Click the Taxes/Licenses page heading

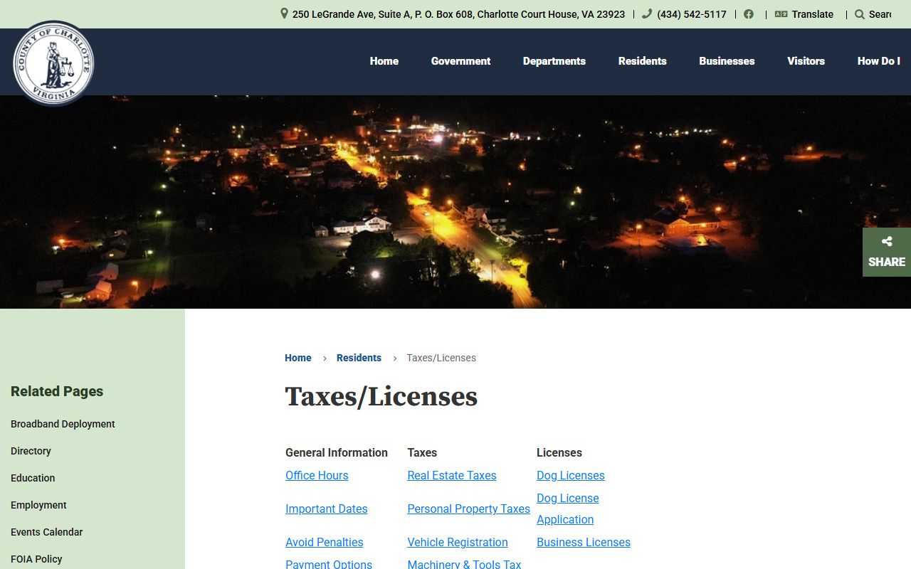coord(381,397)
